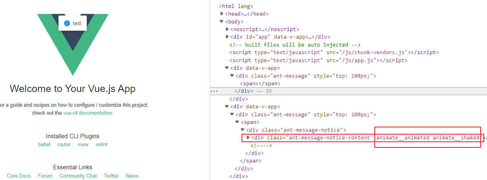Select the highlighted closing div == $0 line
This screenshot has width=487, height=180.
(348, 91)
